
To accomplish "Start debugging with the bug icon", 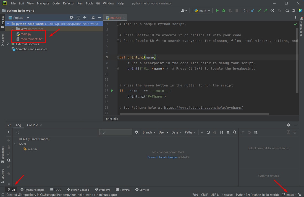I will pos(223,10).
